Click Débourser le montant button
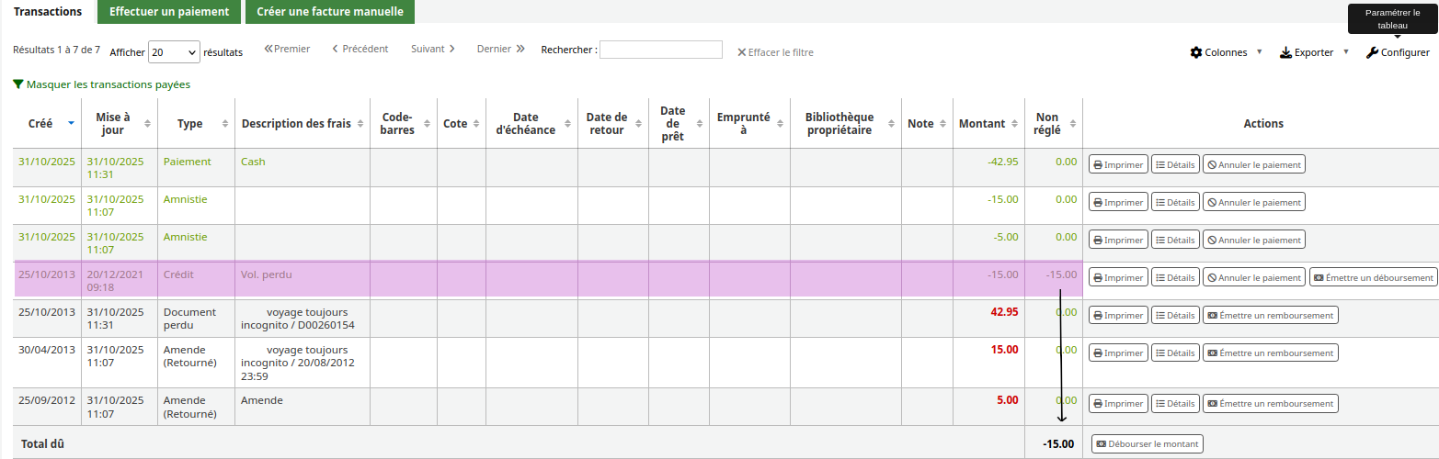This screenshot has width=1439, height=459. tap(1147, 444)
